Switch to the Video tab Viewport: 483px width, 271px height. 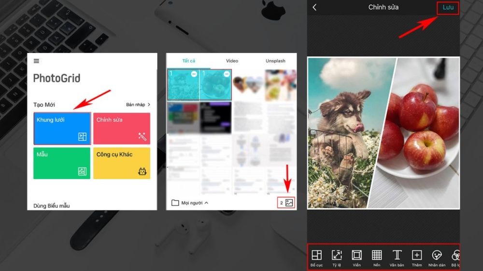pos(232,61)
